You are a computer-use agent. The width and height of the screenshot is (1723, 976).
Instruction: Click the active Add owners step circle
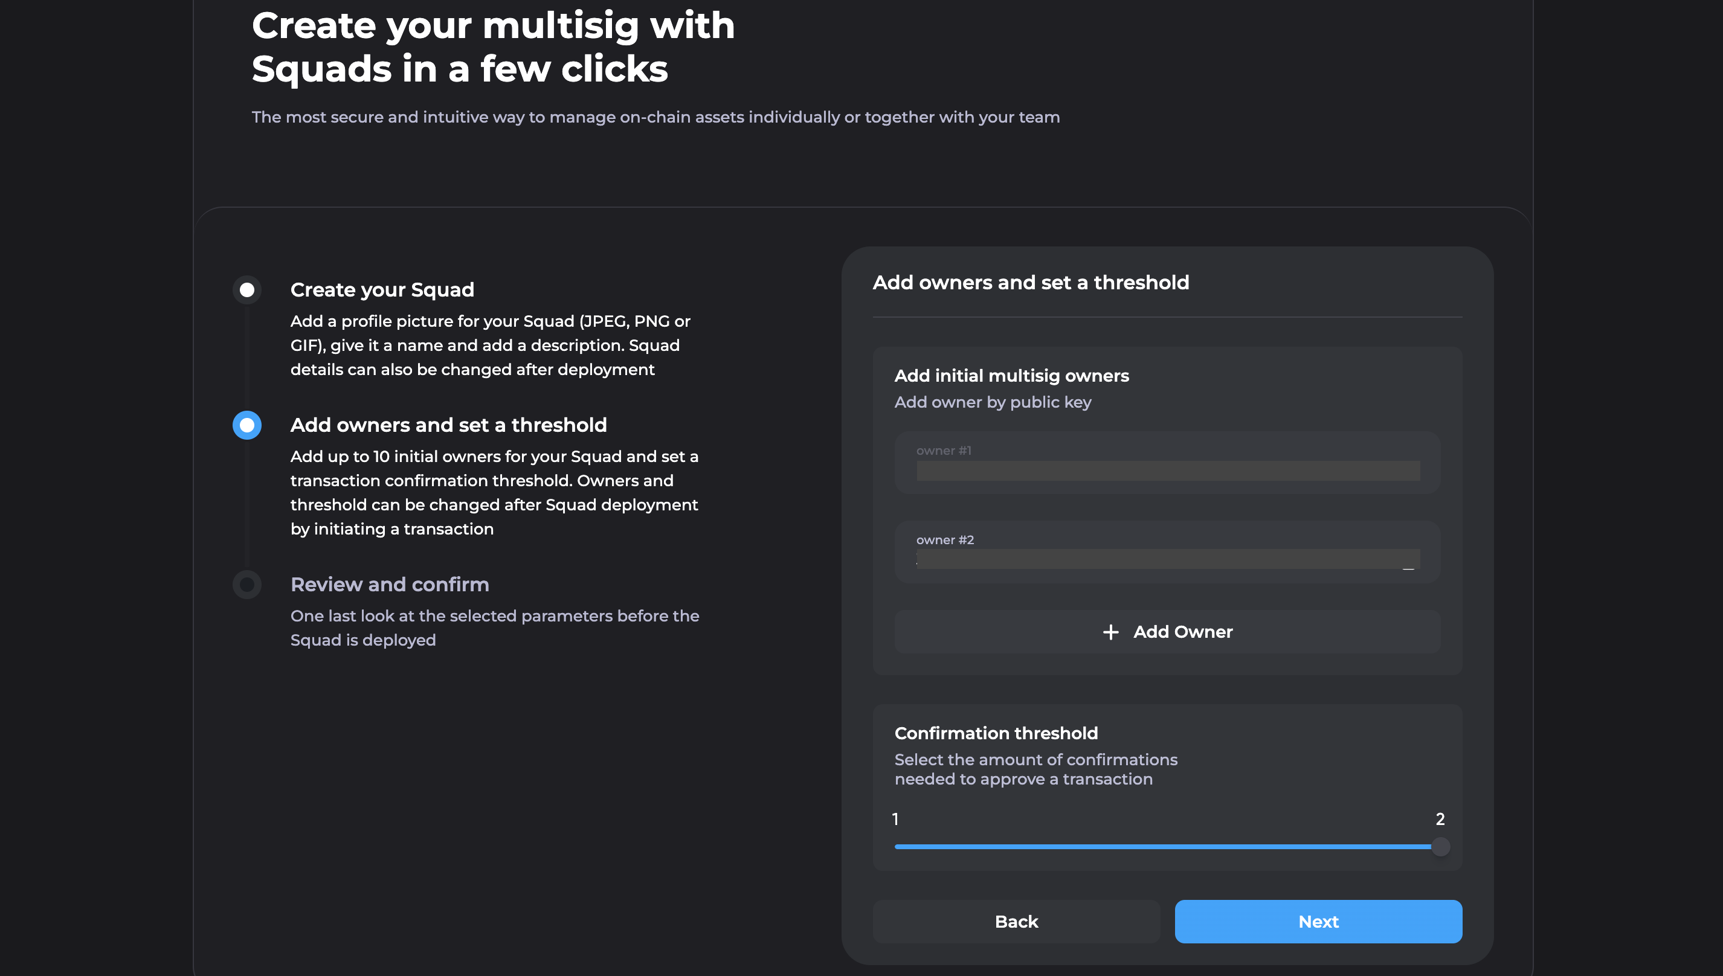coord(246,425)
